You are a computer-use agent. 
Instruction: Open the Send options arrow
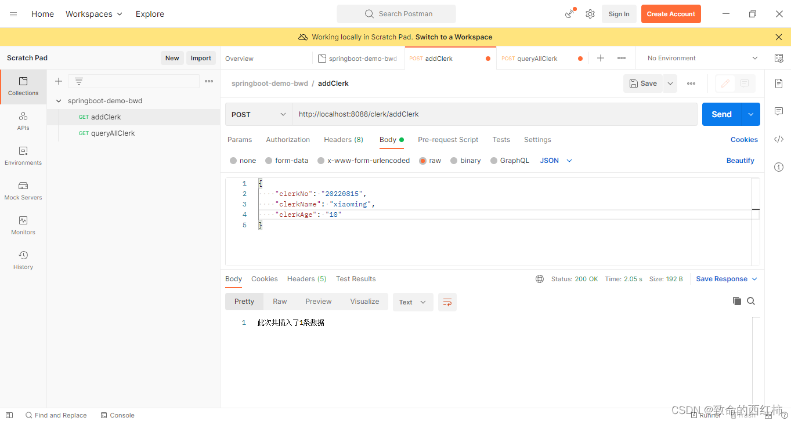pos(751,114)
